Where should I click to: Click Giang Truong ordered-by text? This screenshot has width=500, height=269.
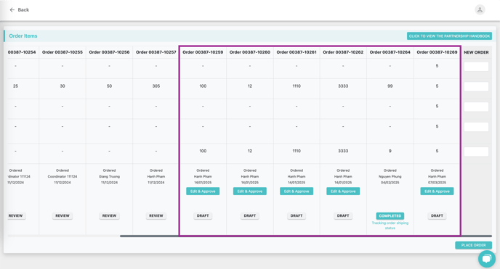pyautogui.click(x=109, y=176)
